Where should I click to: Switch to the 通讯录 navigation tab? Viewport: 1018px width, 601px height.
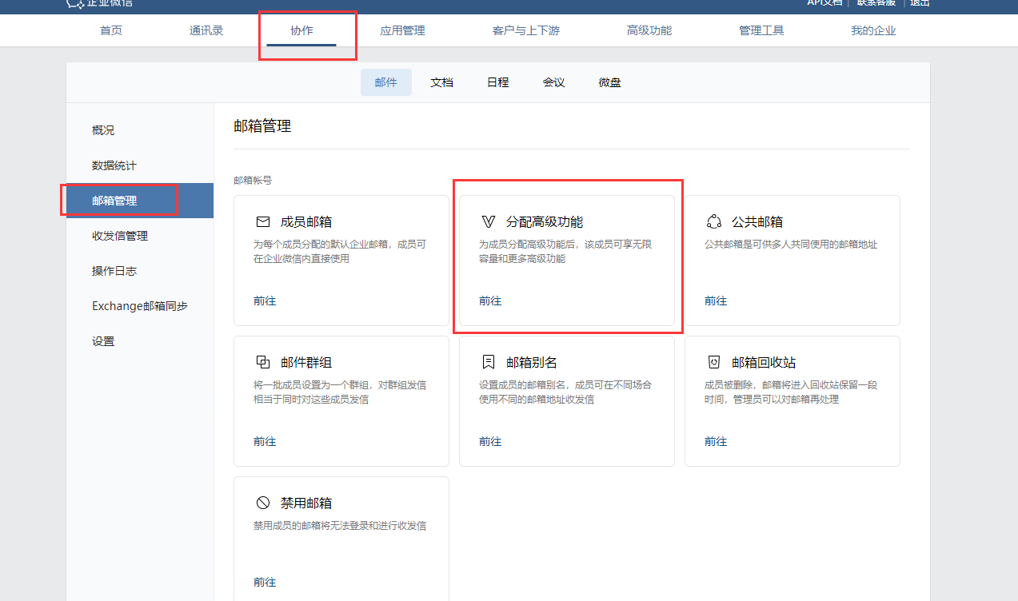pos(206,30)
